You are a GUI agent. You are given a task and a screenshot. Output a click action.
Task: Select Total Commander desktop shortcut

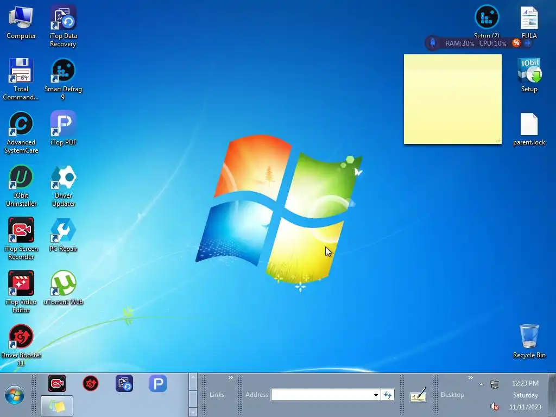pos(21,79)
